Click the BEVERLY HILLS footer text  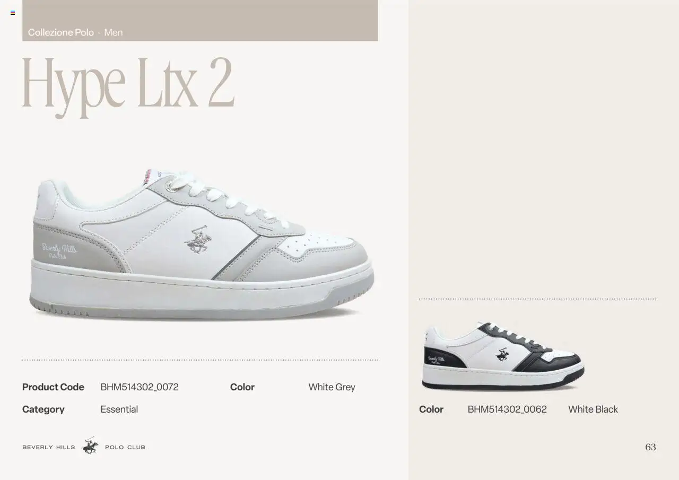[49, 447]
